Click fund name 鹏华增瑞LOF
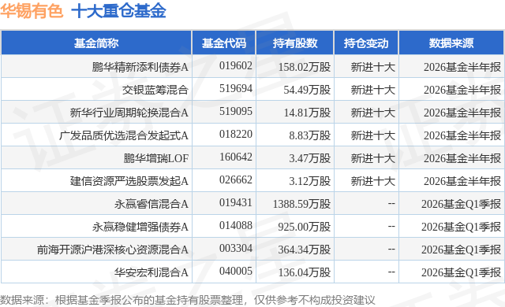The image size is (505, 307). pos(156,158)
